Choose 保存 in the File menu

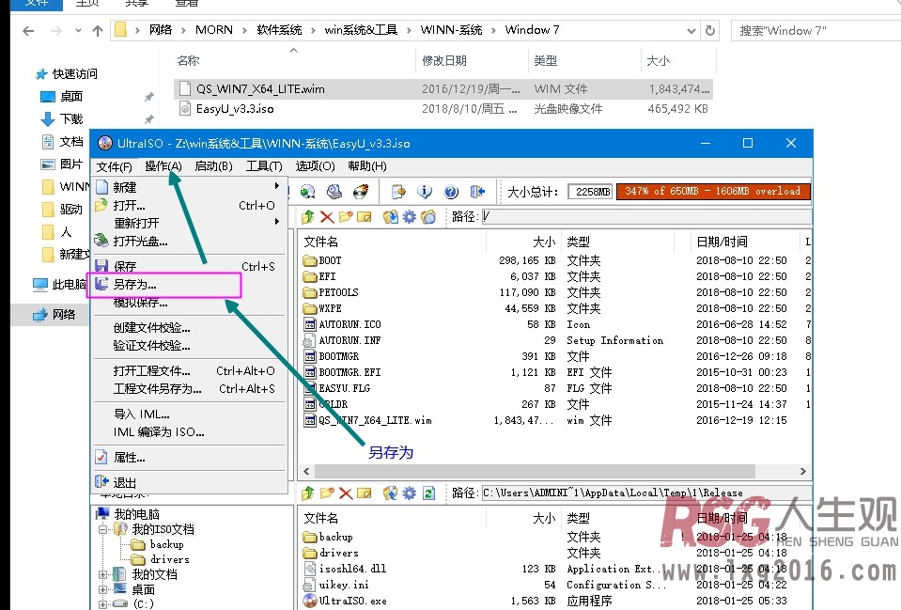tap(189, 266)
